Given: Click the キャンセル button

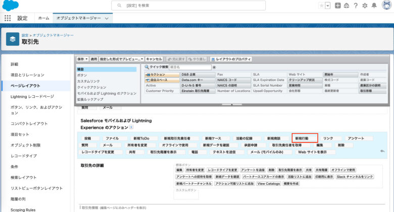Looking at the screenshot, I should (x=154, y=59).
